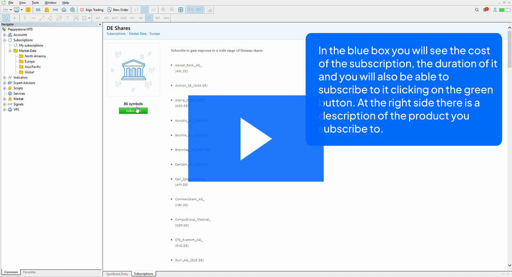This screenshot has height=277, width=512.
Task: Close the Navigator panel
Action: pyautogui.click(x=100, y=25)
